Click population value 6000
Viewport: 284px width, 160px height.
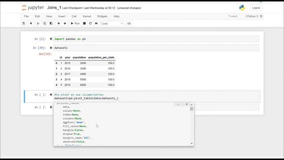83,85
